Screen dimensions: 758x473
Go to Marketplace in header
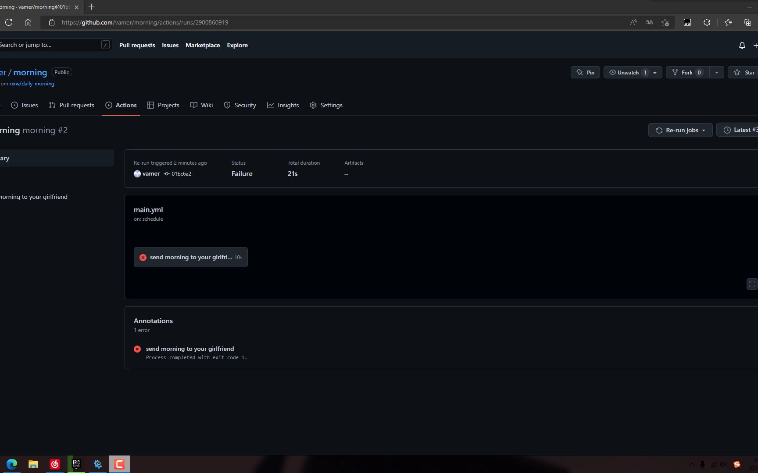[203, 45]
